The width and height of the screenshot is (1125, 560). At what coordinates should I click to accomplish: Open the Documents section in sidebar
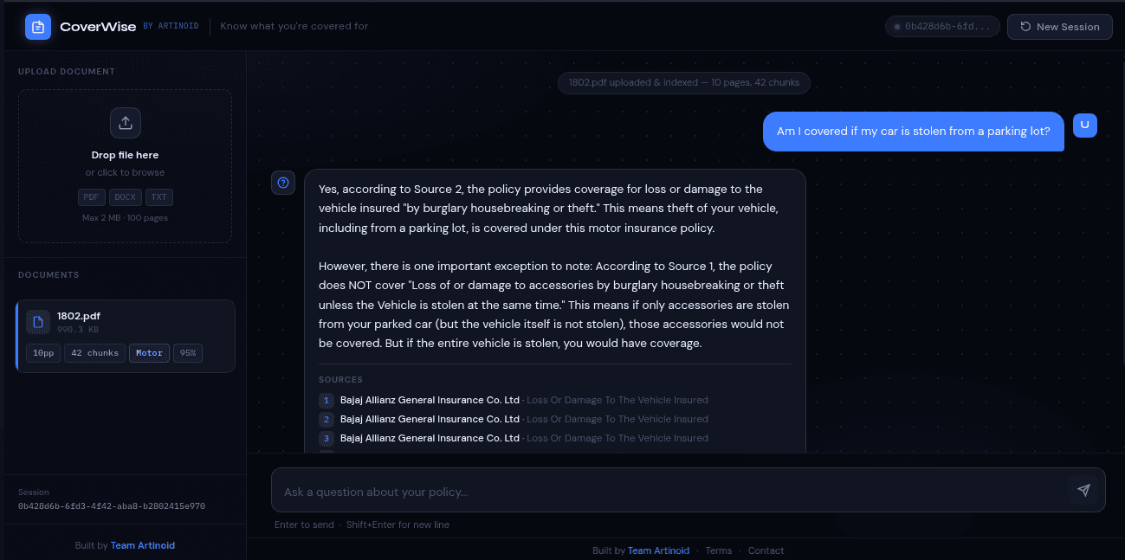click(x=48, y=274)
